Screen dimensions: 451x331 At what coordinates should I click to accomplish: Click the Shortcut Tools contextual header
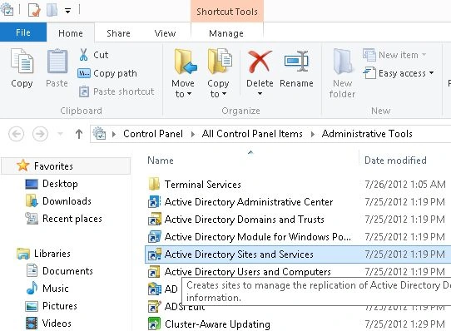[x=227, y=12]
